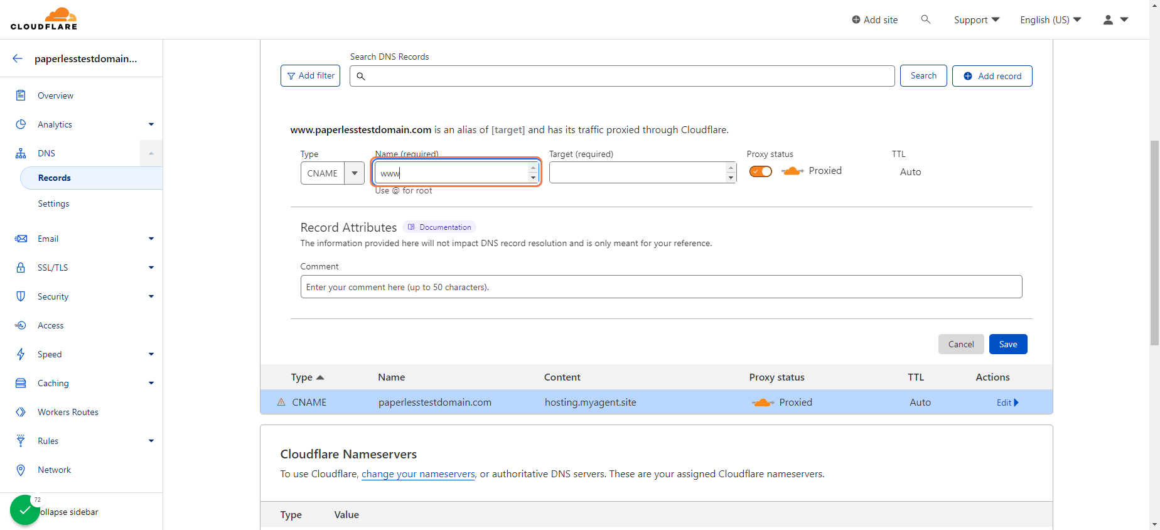1160x530 pixels.
Task: Click the Speed lightning bolt icon
Action: click(21, 354)
